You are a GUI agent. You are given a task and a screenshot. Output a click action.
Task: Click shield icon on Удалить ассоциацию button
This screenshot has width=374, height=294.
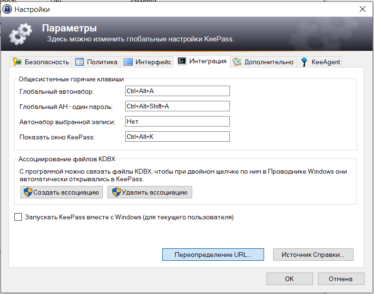(117, 192)
